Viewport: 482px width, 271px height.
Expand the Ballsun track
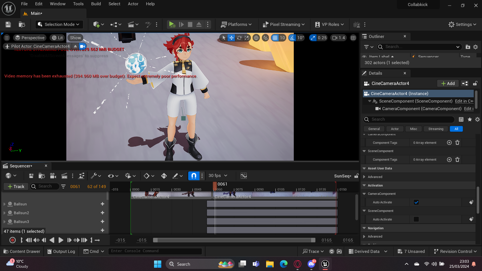tap(4, 204)
